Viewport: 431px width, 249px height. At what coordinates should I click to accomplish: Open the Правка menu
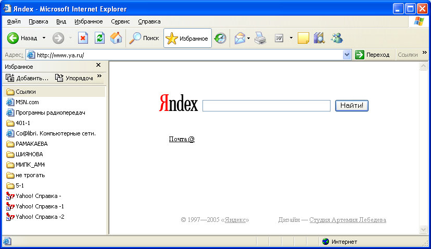[38, 21]
